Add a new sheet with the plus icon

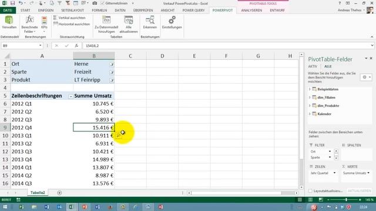[59, 193]
